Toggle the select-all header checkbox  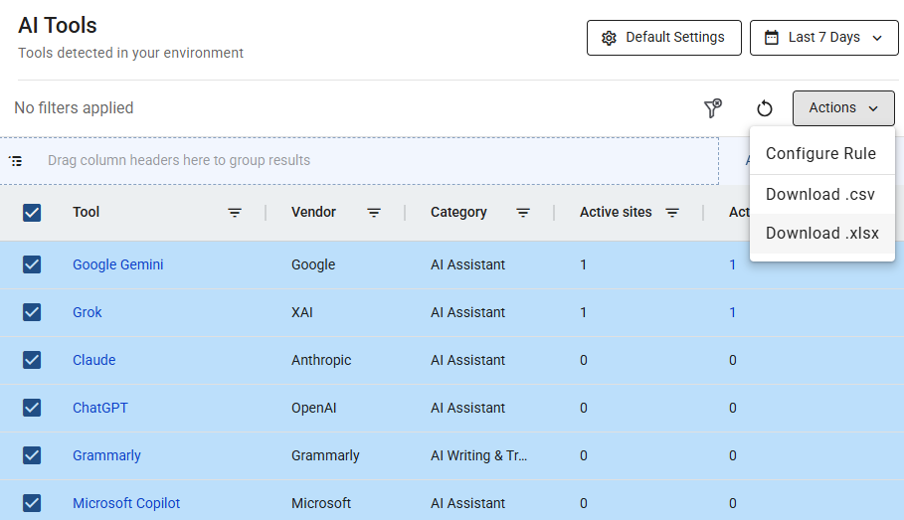[32, 213]
